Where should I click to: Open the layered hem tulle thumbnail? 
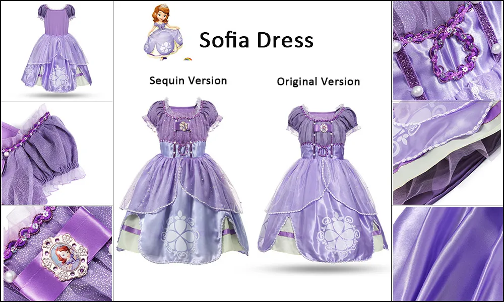447,154
